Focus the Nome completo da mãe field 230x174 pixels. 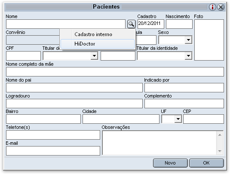coord(115,72)
